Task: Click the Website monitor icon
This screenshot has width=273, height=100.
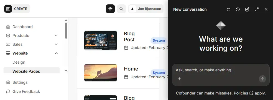Action: [8, 53]
